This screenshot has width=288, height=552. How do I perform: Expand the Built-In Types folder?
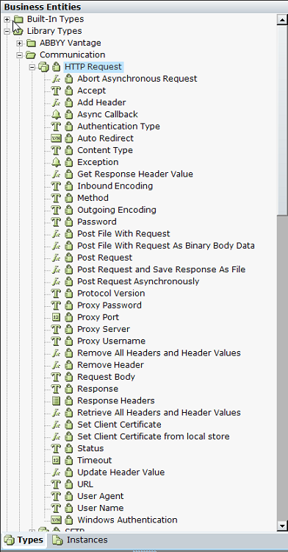point(7,19)
